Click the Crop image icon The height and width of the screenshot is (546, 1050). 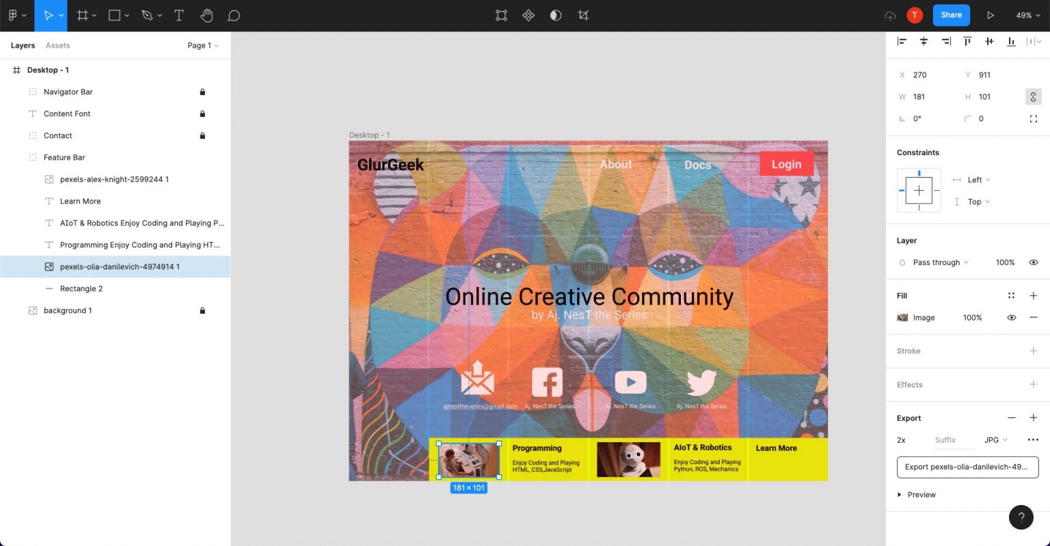(x=583, y=15)
